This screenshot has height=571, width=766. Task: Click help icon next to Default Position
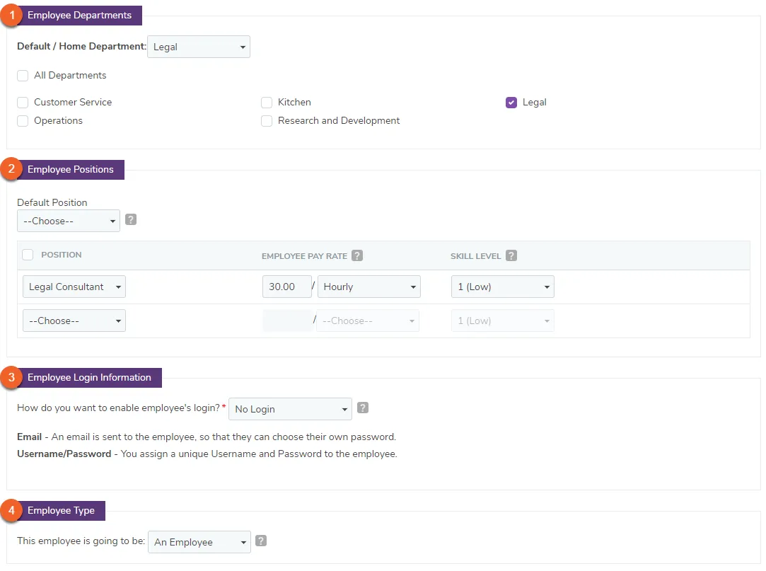(130, 219)
